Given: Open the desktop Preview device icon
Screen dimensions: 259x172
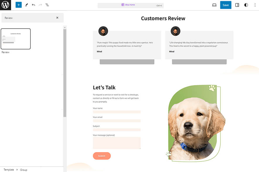Looking at the screenshot, I should click(x=214, y=5).
